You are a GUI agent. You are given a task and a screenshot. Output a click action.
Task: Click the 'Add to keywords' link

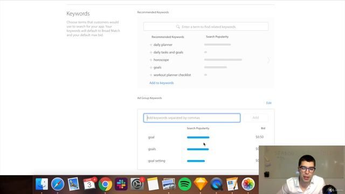[x=162, y=83]
